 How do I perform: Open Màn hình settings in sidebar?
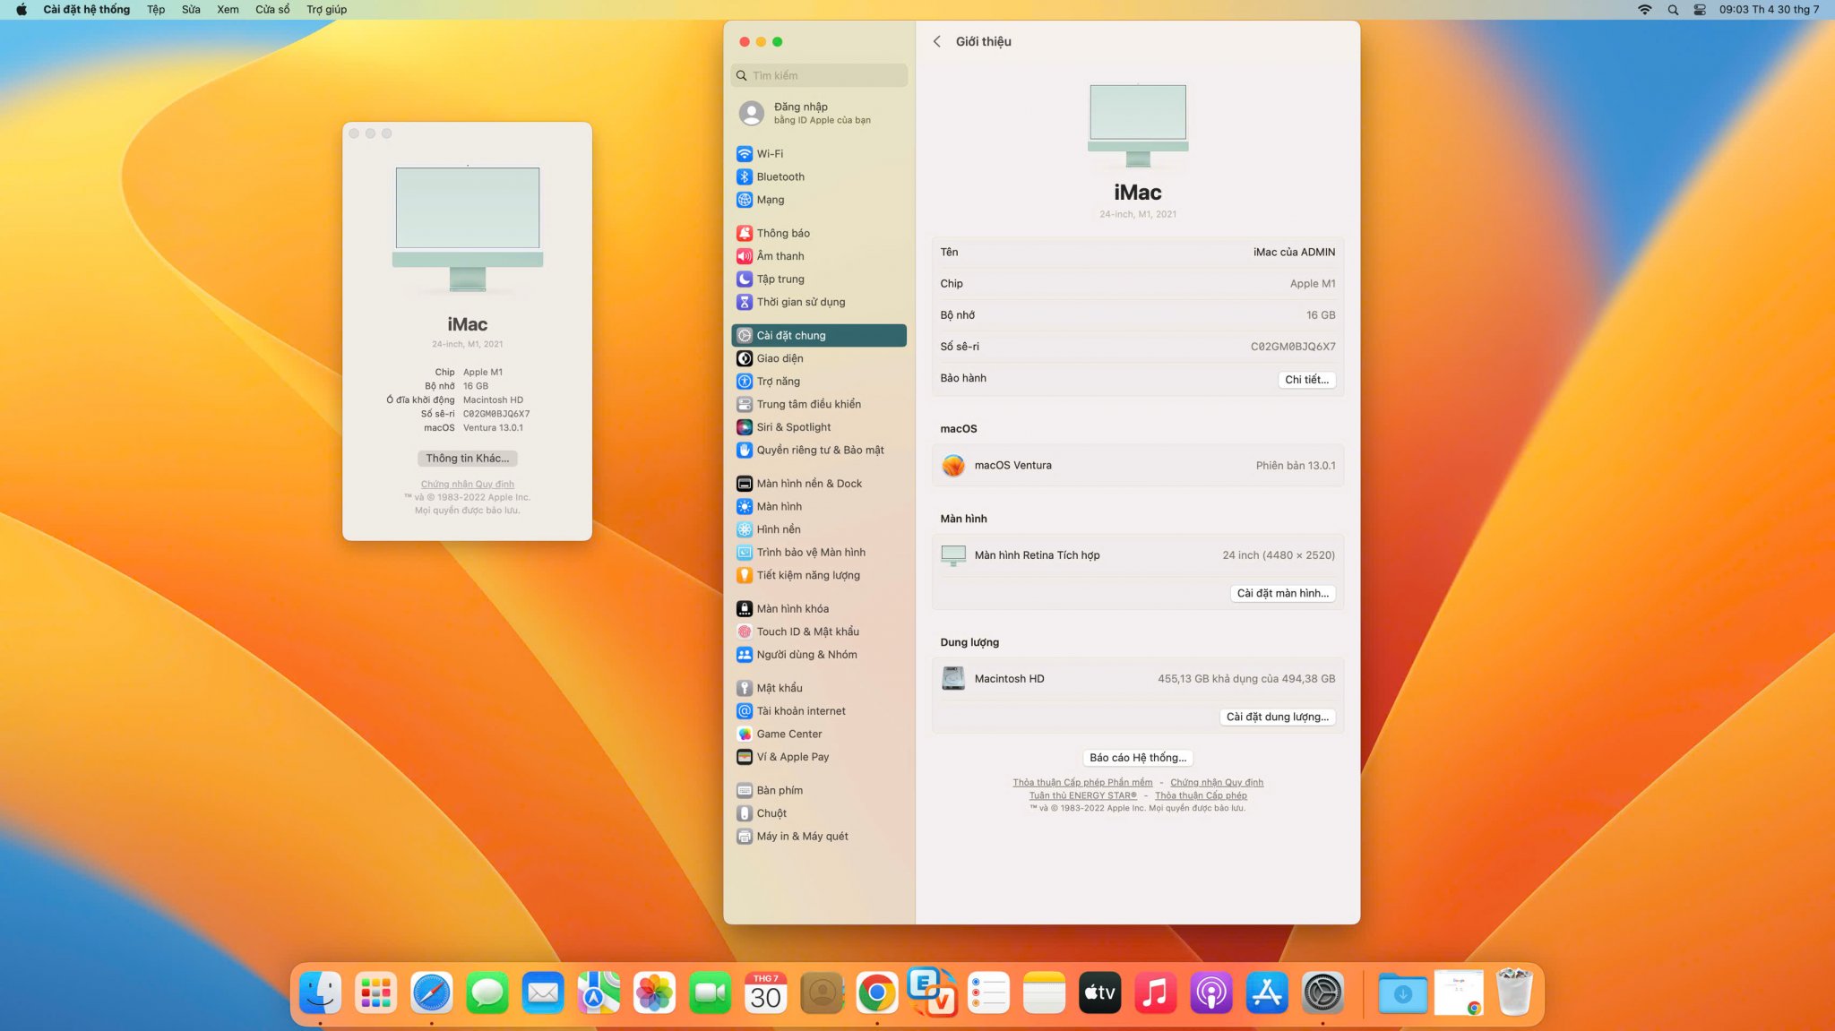point(819,506)
